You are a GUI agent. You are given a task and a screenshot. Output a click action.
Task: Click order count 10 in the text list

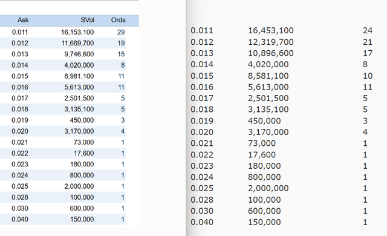pos(368,76)
